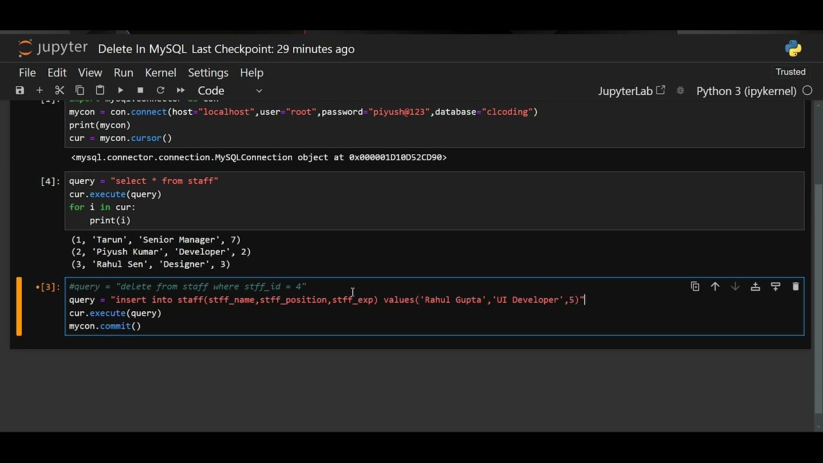This screenshot has width=823, height=463.
Task: Open notebook in JupyterLab link
Action: pyautogui.click(x=631, y=91)
